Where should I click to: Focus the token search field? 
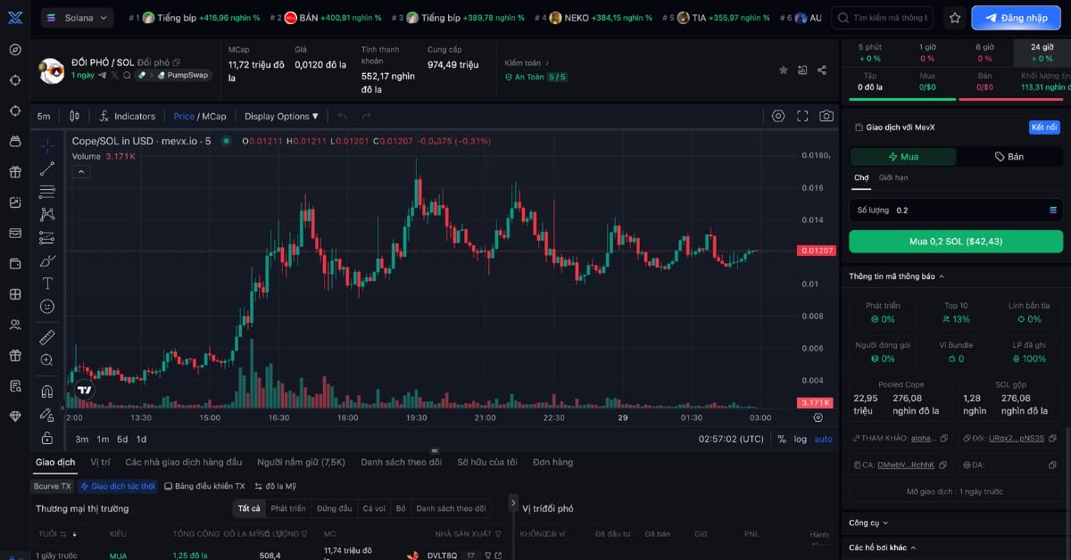884,18
